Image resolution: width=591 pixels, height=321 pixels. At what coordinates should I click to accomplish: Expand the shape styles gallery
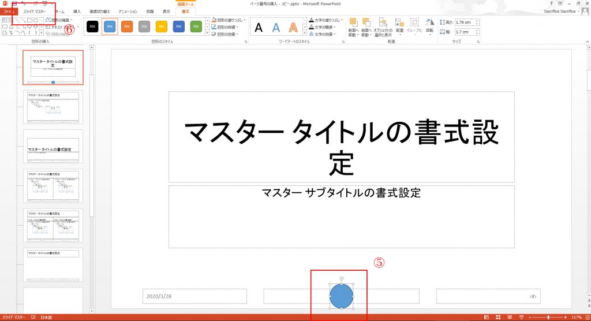(207, 33)
